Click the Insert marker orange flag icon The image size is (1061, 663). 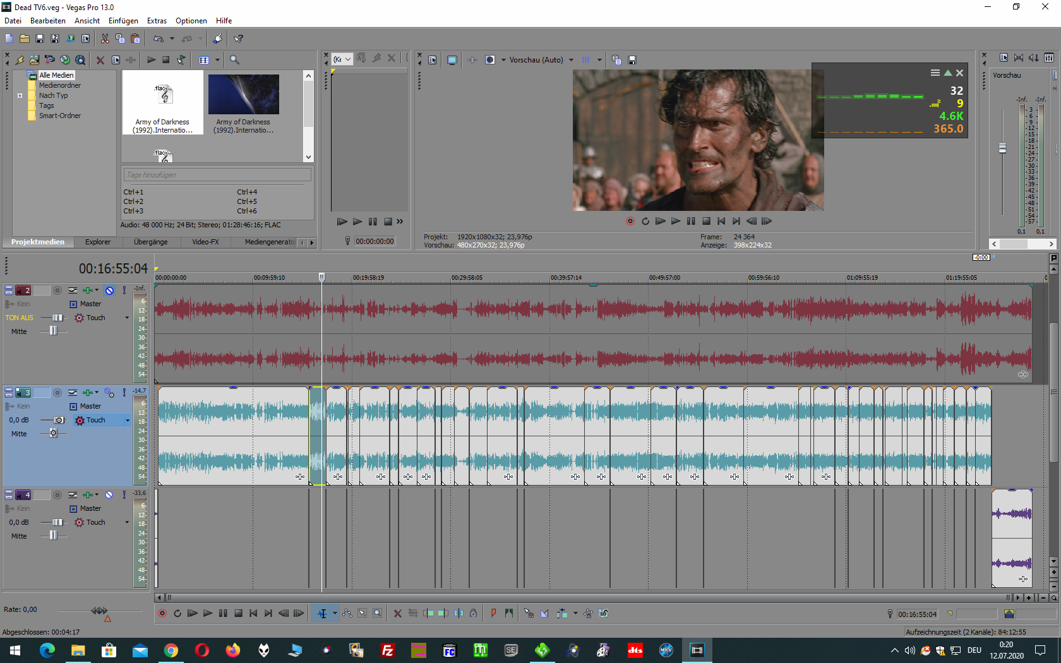pyautogui.click(x=493, y=613)
